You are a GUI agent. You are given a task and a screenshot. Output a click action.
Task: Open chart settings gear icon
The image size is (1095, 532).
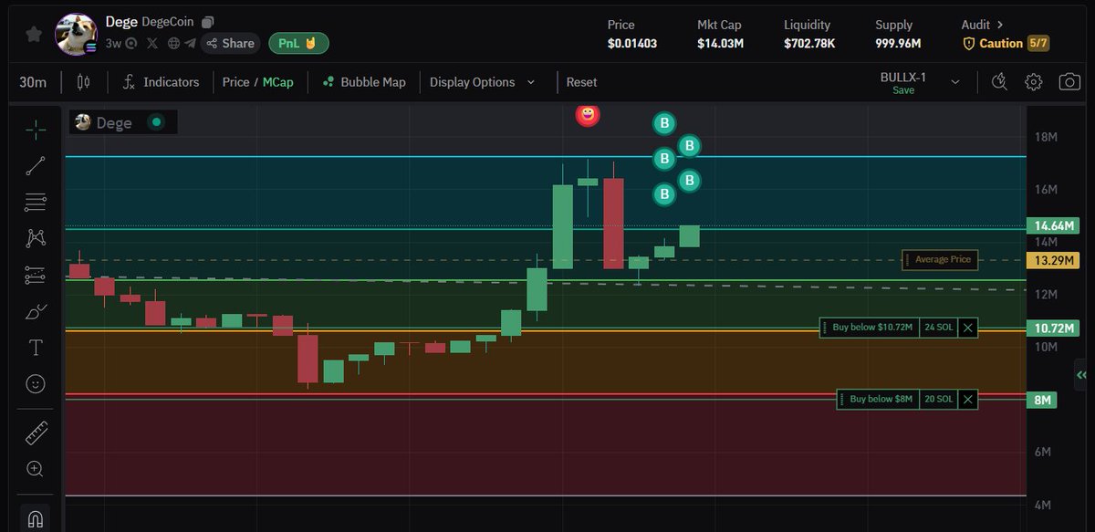tap(1033, 82)
